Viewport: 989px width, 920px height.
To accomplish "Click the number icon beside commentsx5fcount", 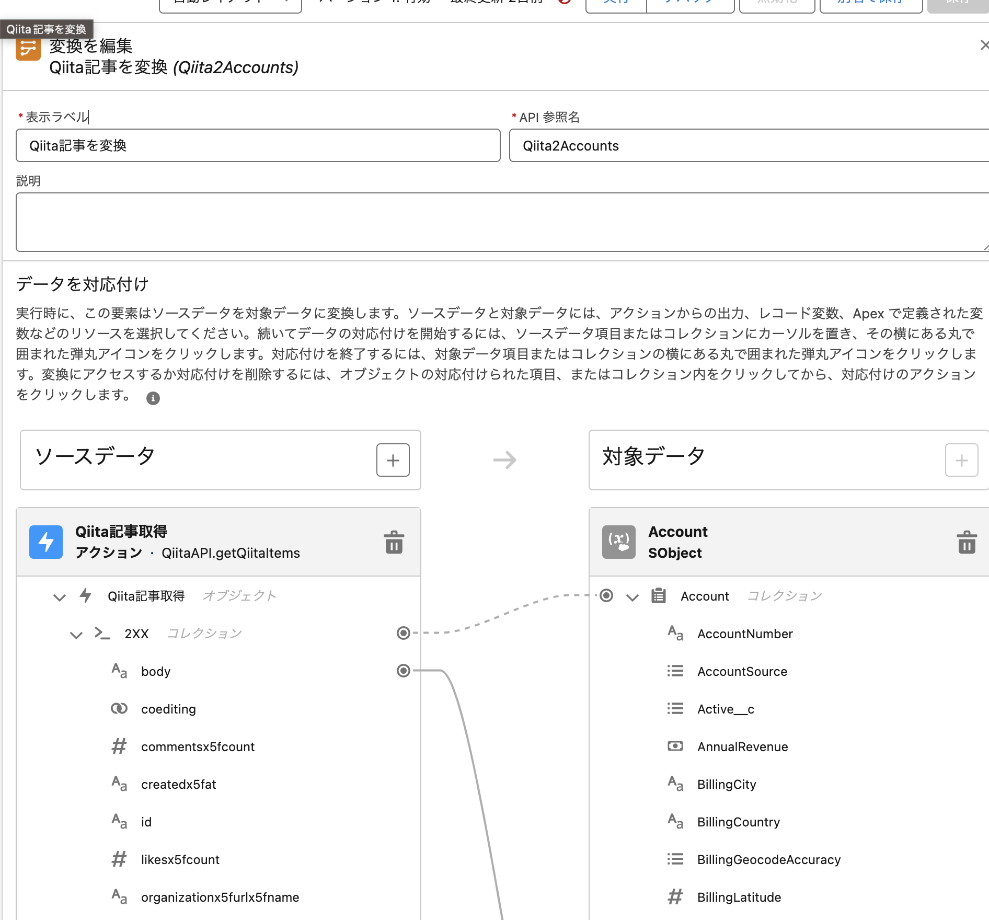I will [119, 746].
